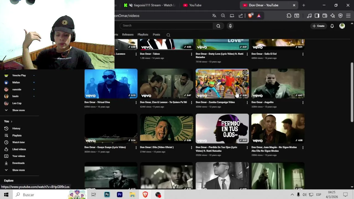
Task: Open options menu for Guaya Guaya video
Action: tap(136, 148)
